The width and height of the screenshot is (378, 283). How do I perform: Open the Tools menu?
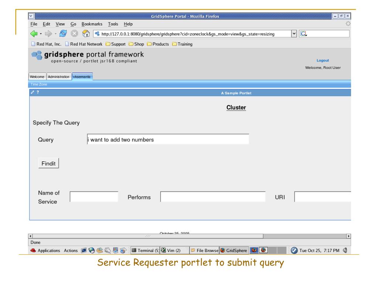113,24
